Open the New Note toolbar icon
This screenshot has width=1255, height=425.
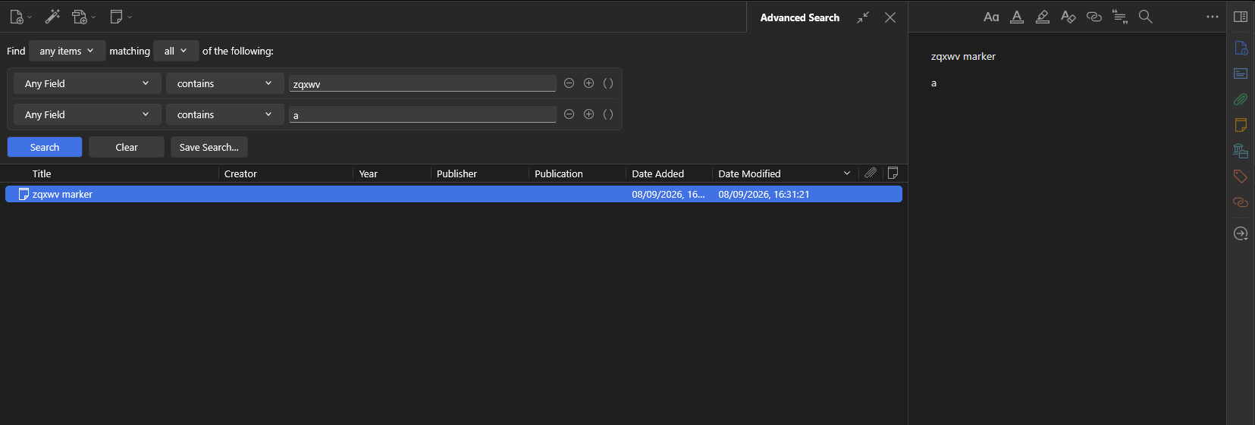coord(121,17)
